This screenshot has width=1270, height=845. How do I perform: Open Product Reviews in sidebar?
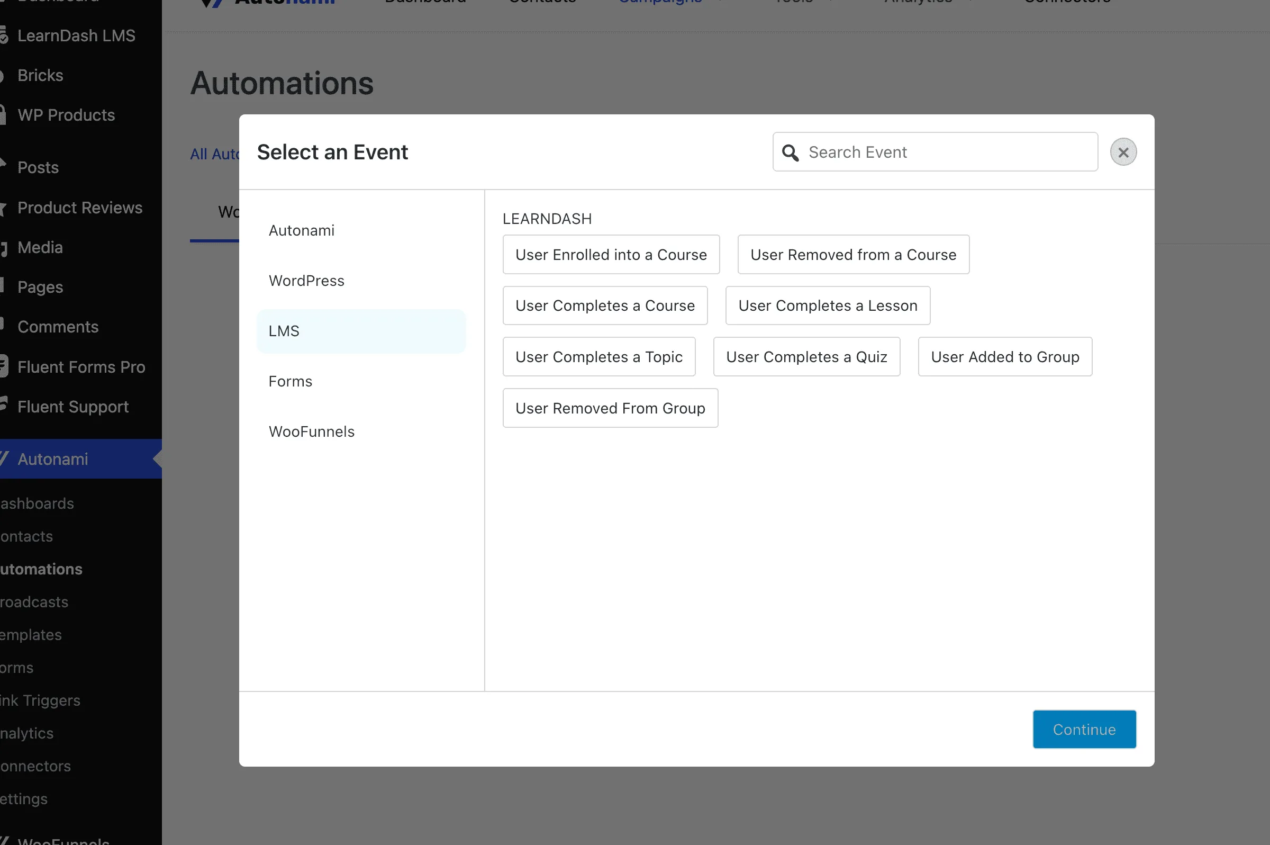[x=80, y=208]
